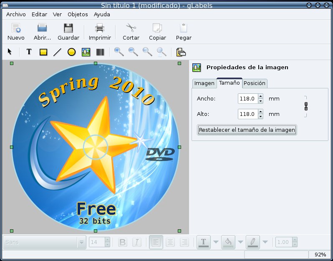Viewport: 333px width, 261px height.
Task: Toggle Italic text formatting
Action: [x=137, y=242]
